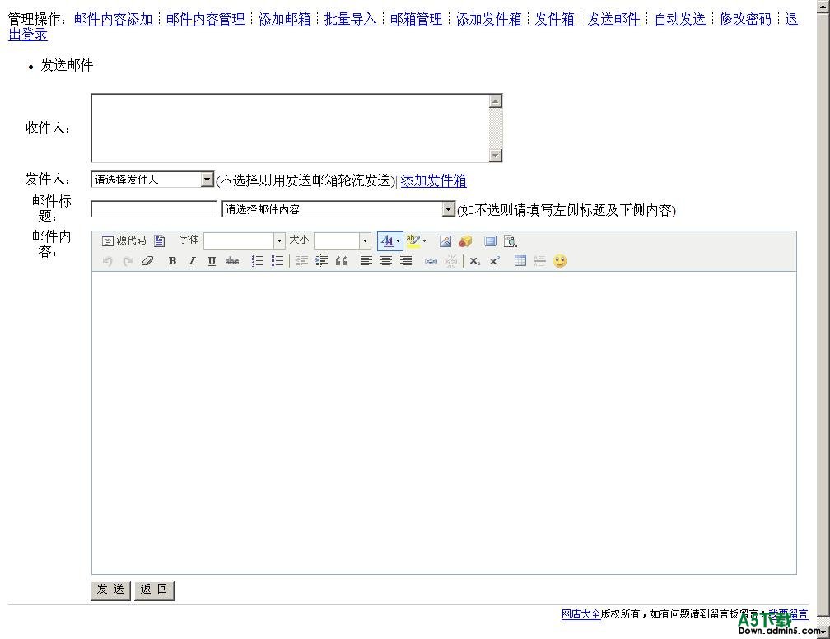This screenshot has width=830, height=639.
Task: Open the 请选择发件人 sender dropdown
Action: (152, 180)
